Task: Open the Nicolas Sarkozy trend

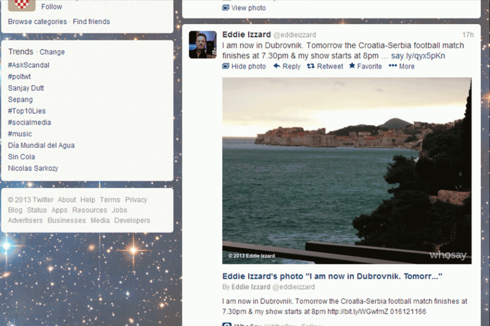Action: point(33,168)
